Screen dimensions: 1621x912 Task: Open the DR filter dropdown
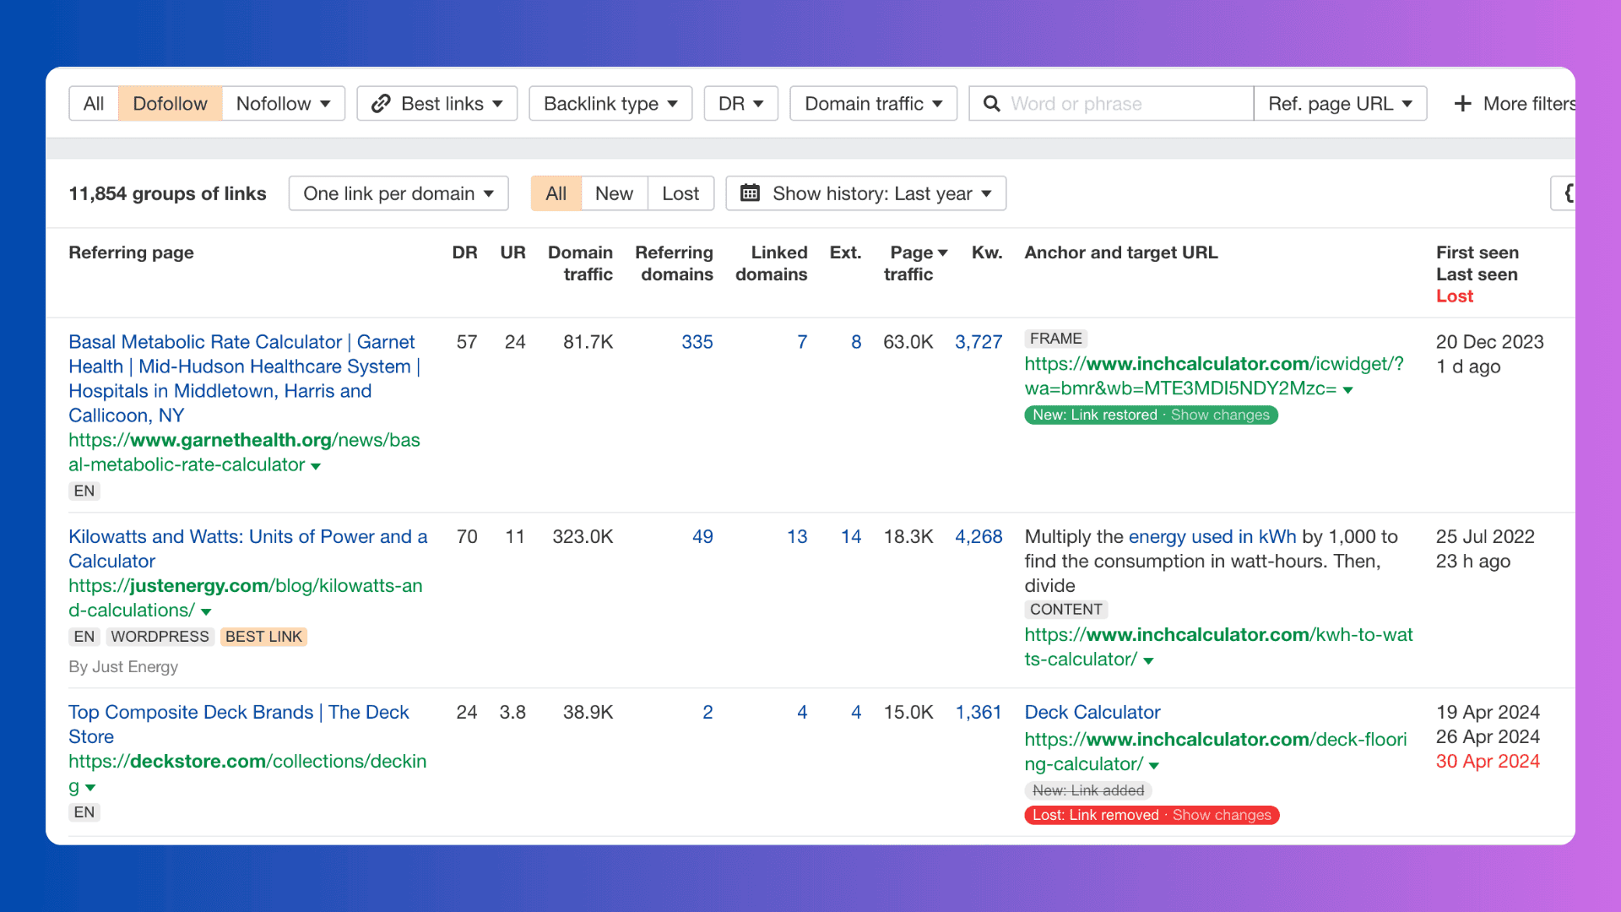(x=740, y=103)
